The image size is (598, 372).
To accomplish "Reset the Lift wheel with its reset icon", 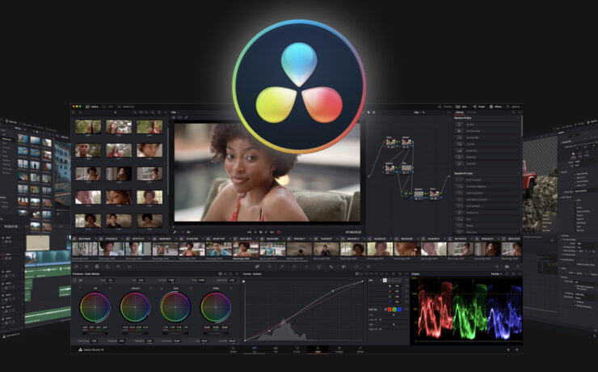I will pyautogui.click(x=110, y=288).
